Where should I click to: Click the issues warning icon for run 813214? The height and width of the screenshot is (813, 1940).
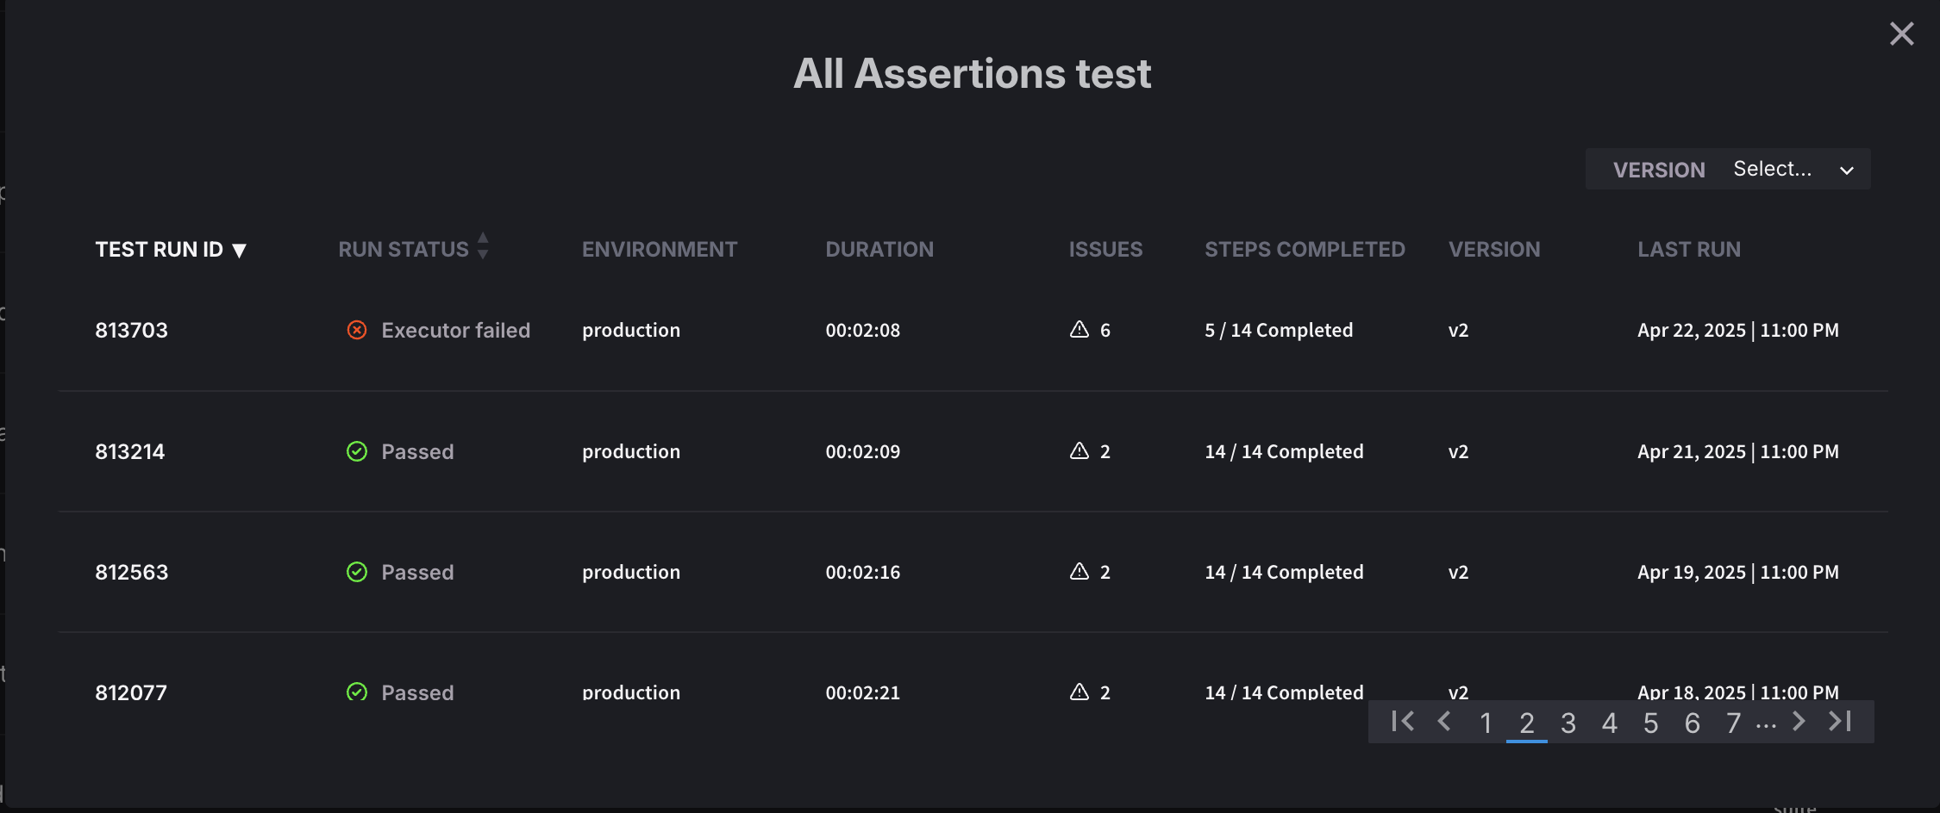[1080, 451]
